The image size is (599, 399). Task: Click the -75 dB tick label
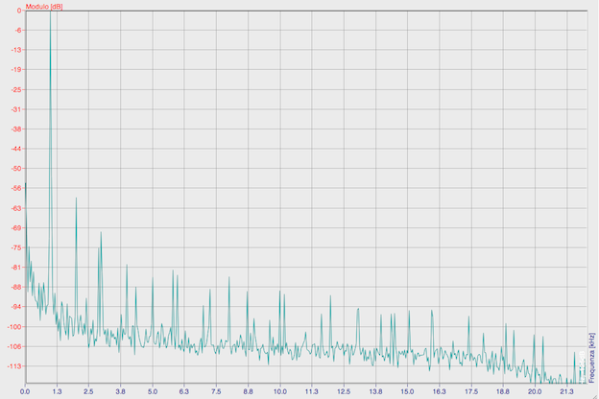16,247
